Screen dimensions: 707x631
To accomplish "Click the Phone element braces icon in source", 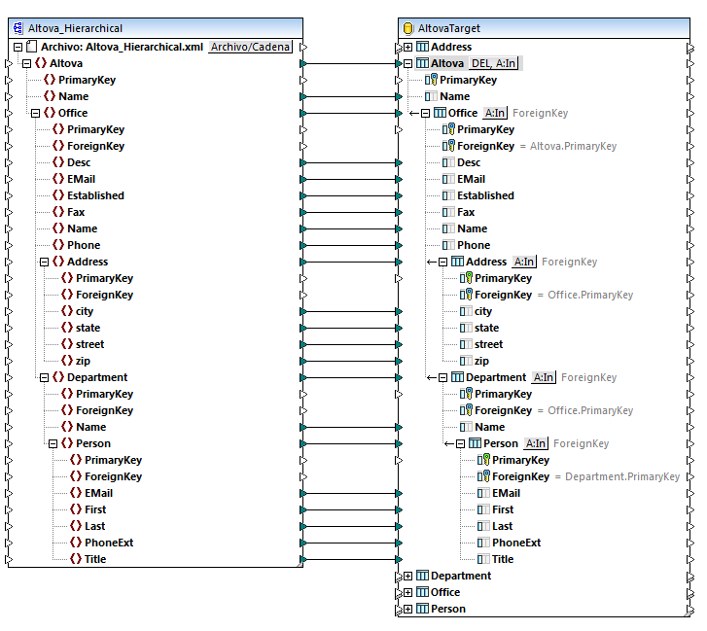I will (x=58, y=245).
